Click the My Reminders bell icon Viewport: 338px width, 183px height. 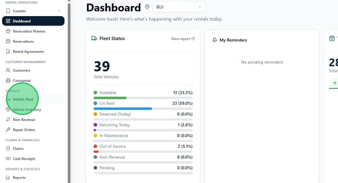[x=214, y=40]
